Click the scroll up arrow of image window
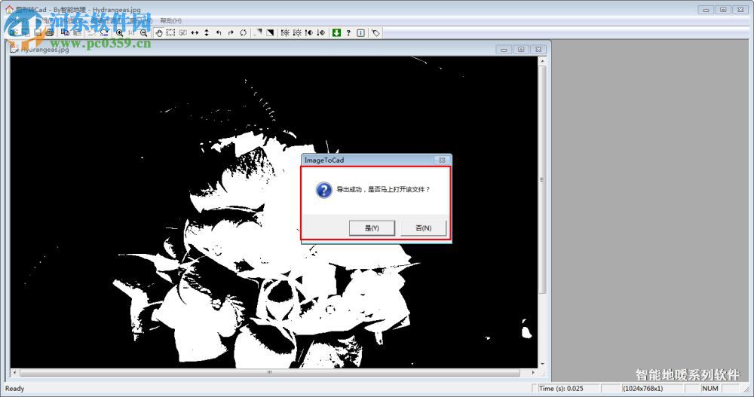 [x=542, y=61]
